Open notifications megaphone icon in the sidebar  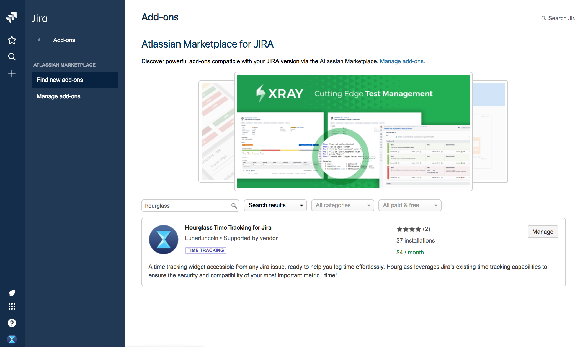coord(12,293)
